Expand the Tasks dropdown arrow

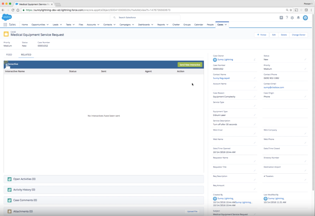(x=74, y=25)
